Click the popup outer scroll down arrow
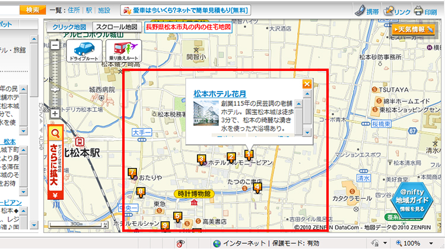This screenshot has width=445, height=249. click(307, 132)
